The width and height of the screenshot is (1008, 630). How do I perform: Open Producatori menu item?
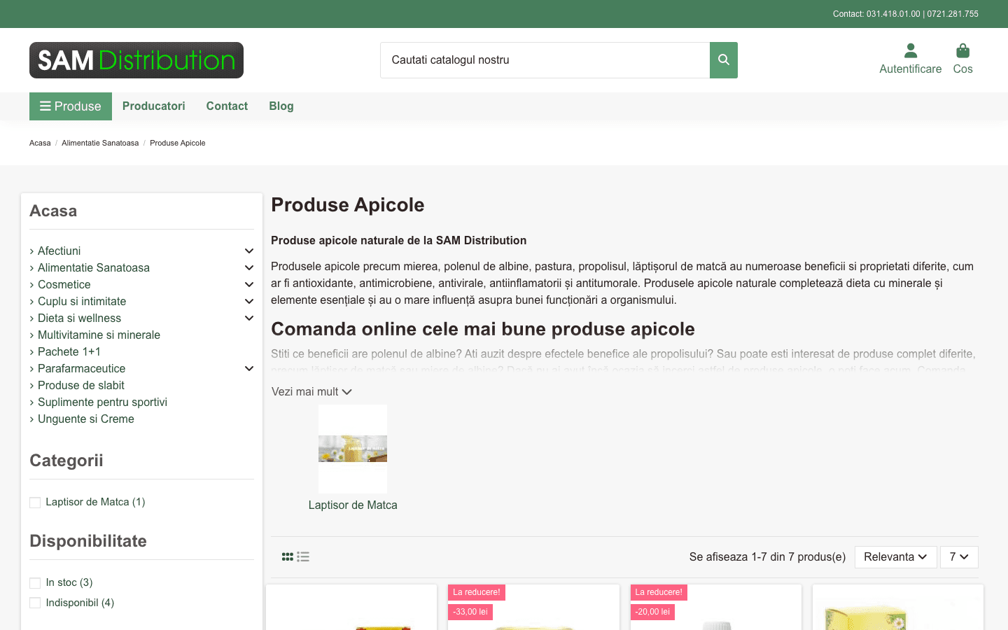(154, 106)
